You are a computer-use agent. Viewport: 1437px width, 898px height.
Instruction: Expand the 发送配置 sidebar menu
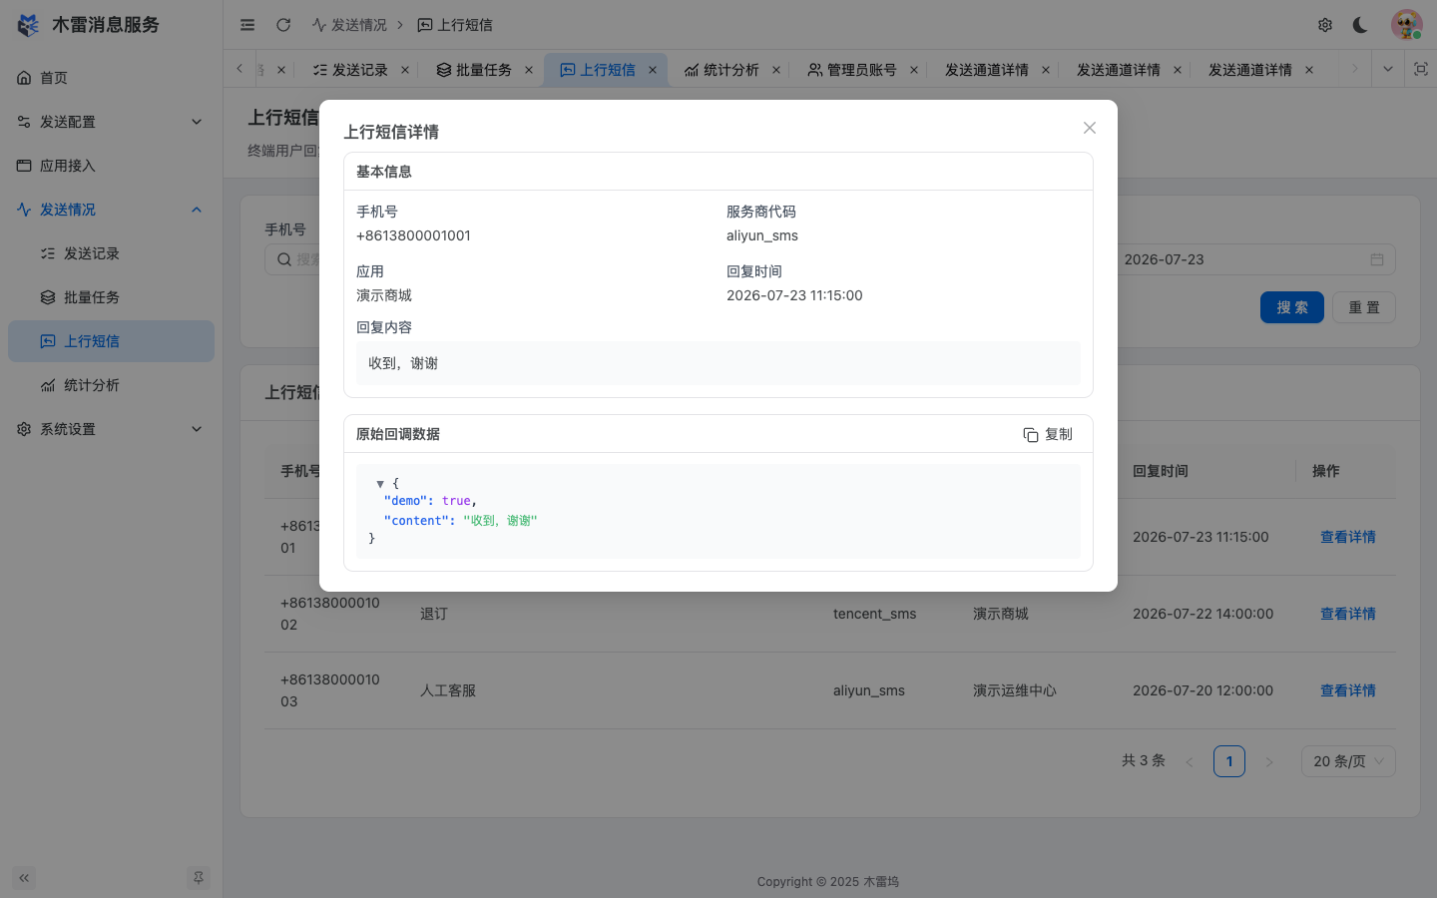(111, 122)
